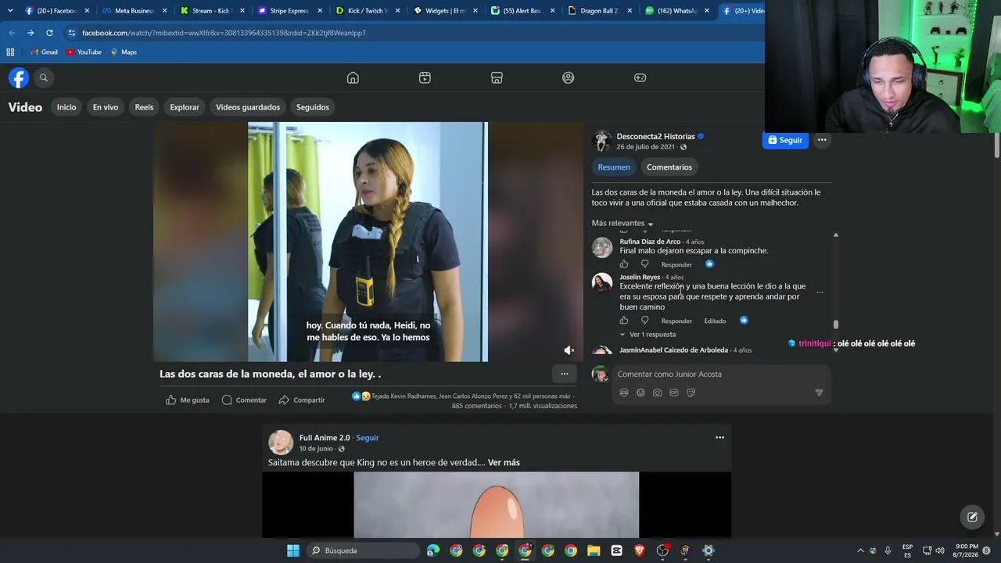Click the facebook.com address bar
Image resolution: width=1001 pixels, height=563 pixels.
tap(413, 33)
